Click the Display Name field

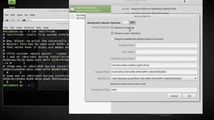(167, 45)
